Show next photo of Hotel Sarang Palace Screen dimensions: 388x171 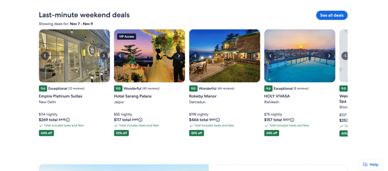click(178, 56)
